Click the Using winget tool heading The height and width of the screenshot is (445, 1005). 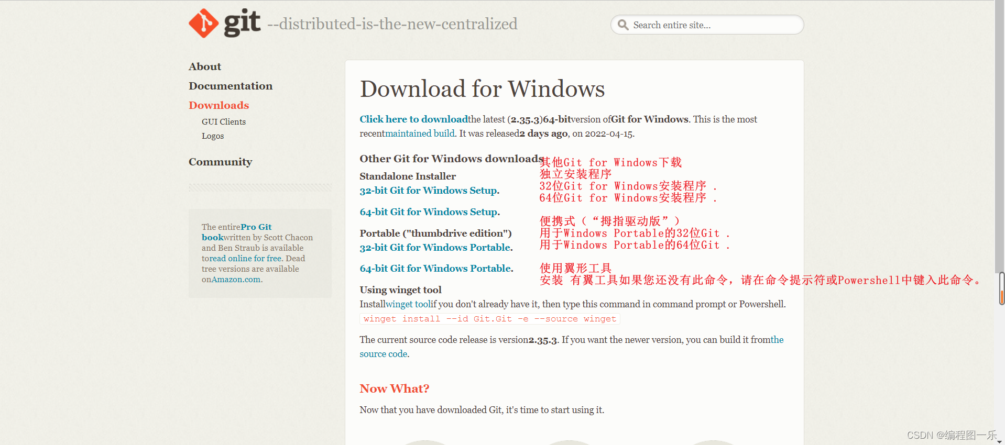[x=400, y=290]
